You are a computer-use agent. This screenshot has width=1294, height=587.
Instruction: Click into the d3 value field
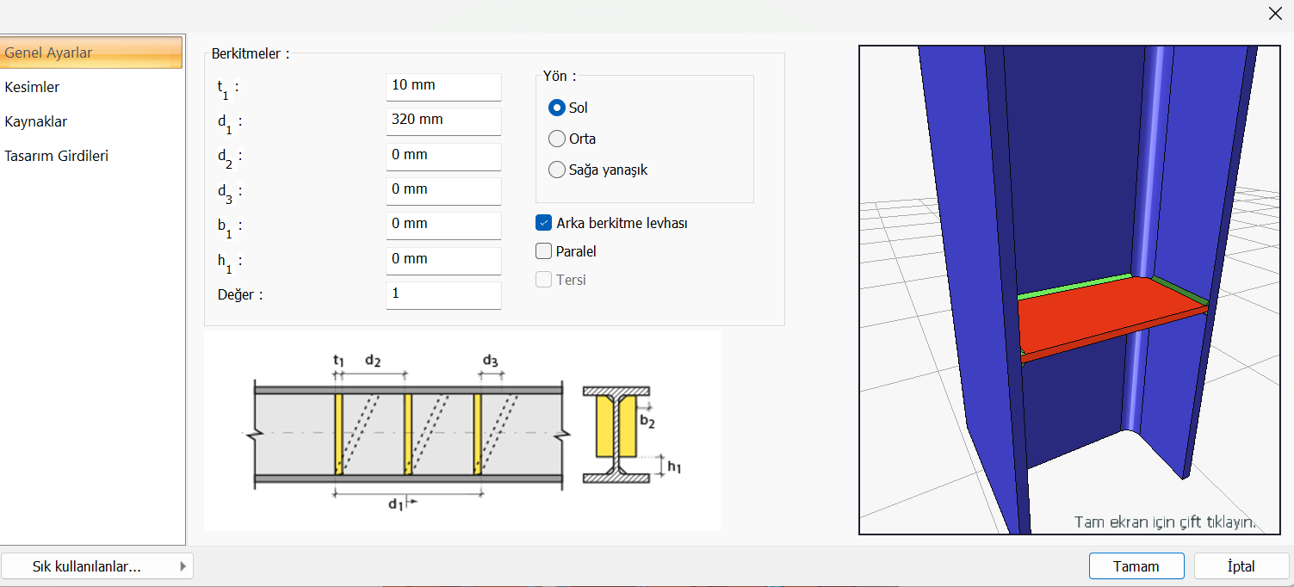[x=443, y=190]
